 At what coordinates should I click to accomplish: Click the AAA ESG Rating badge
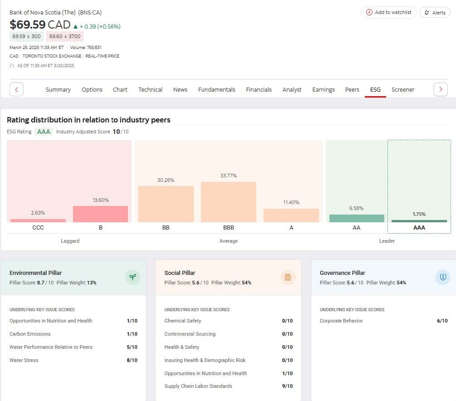pyautogui.click(x=44, y=132)
